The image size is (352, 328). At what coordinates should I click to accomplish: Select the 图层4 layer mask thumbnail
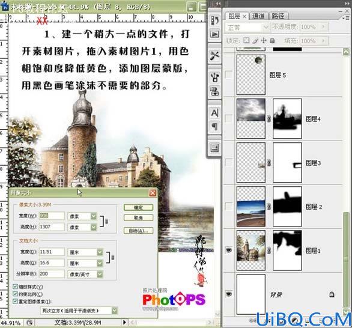287,118
